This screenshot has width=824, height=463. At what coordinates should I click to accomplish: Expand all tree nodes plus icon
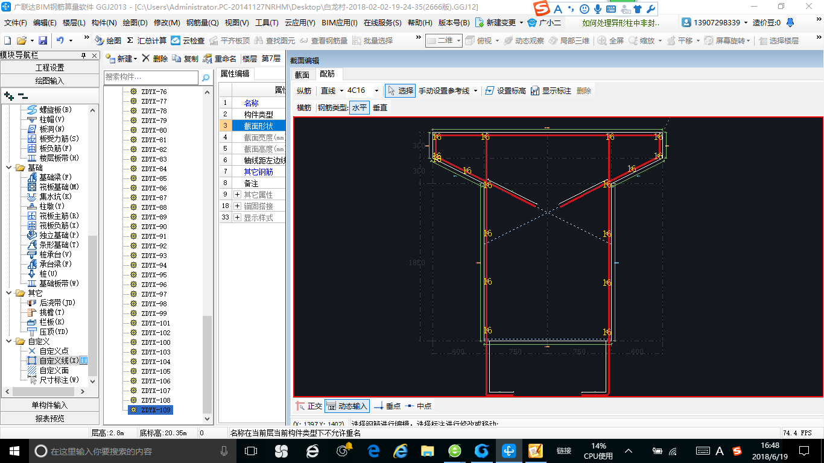(x=8, y=95)
